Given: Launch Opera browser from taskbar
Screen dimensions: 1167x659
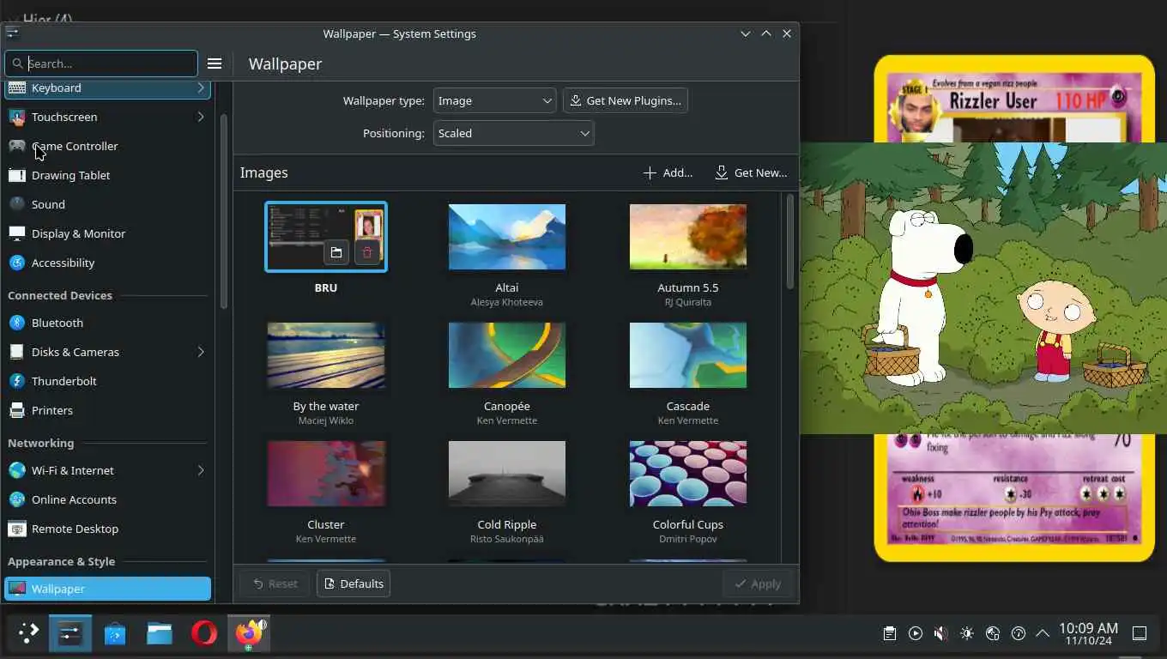Looking at the screenshot, I should [204, 634].
